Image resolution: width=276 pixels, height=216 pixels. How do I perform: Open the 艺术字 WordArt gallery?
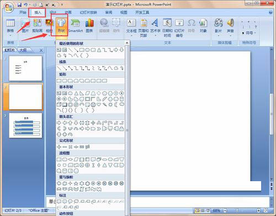155,28
